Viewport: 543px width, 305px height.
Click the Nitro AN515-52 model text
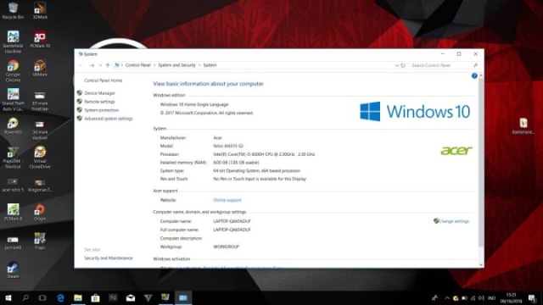228,146
